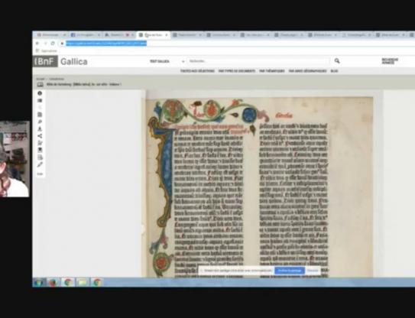Click the Arrêter le partage blue button

(x=290, y=271)
